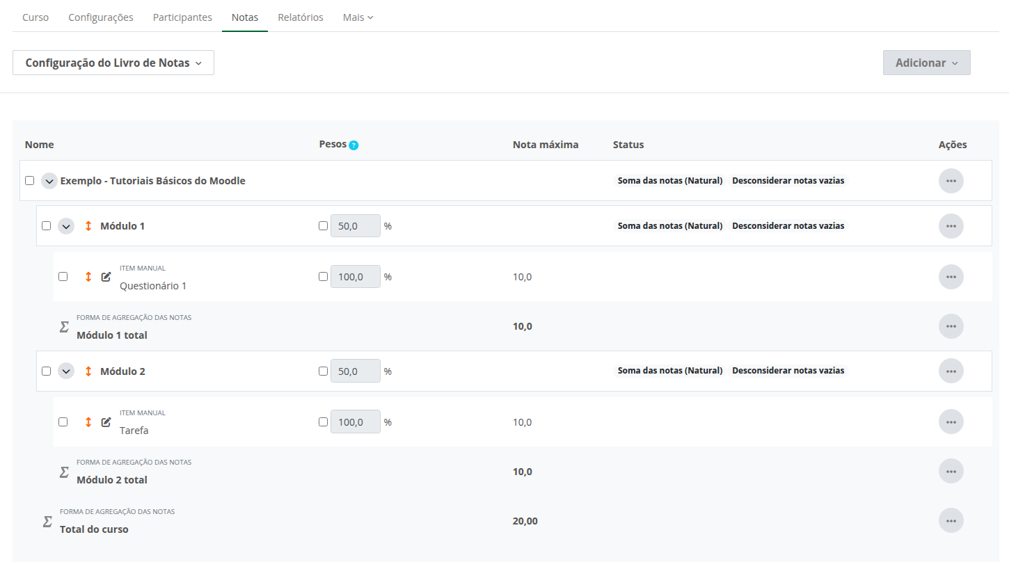The height and width of the screenshot is (569, 1009).
Task: Switch to the Participantes tab
Action: (x=182, y=17)
